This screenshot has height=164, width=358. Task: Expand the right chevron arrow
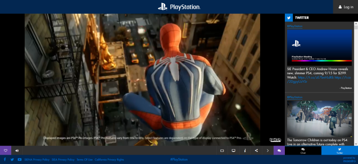click(x=267, y=150)
